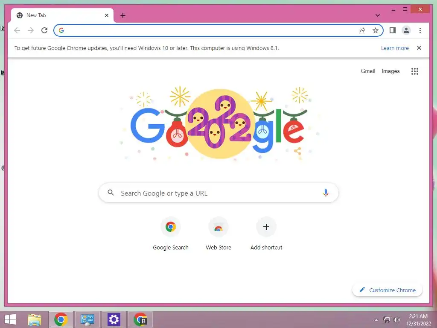Select the New Tab tab
Screen dimensions: 437x328
click(x=62, y=15)
